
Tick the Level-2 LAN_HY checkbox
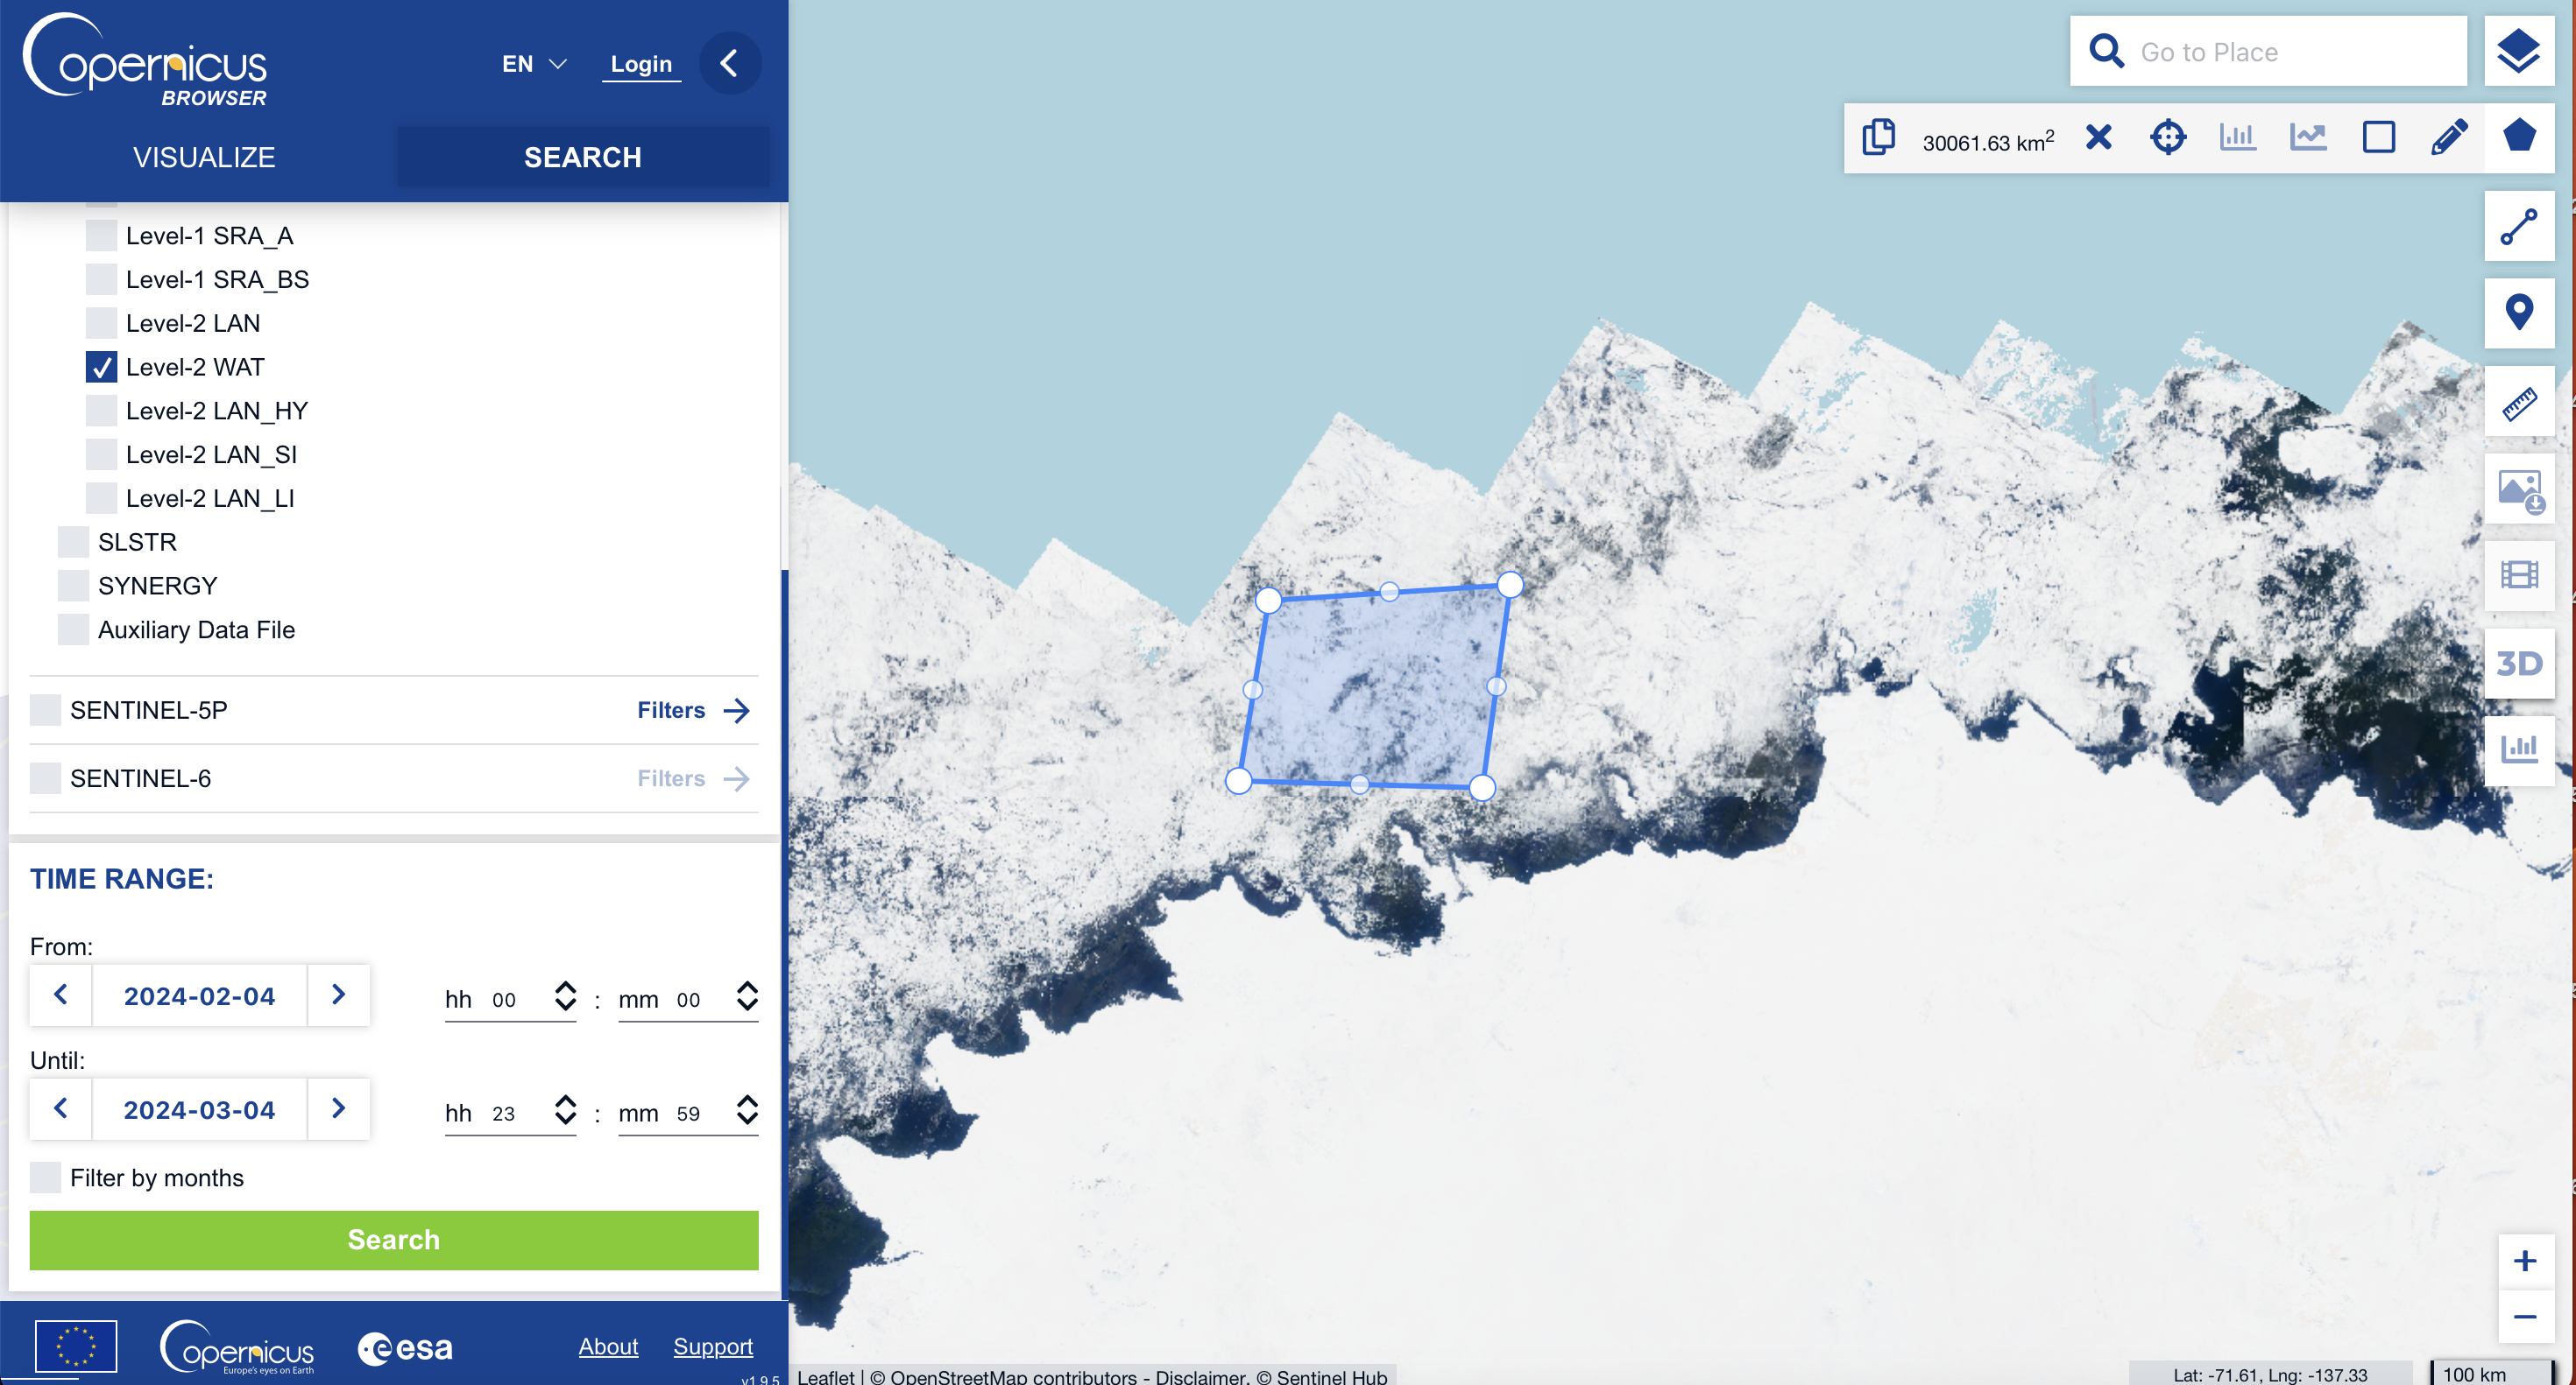point(101,411)
